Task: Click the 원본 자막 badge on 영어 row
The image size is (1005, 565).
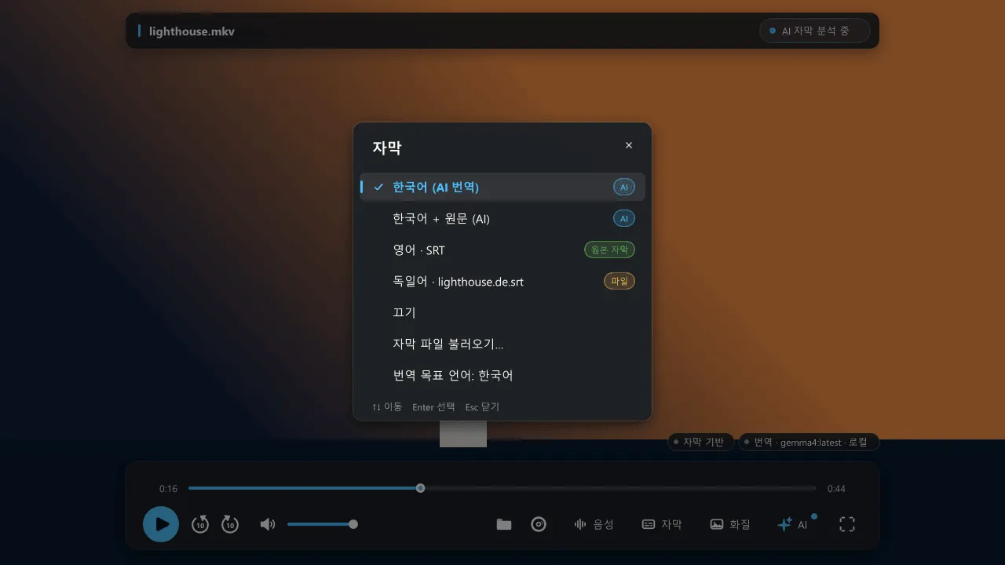Action: [609, 250]
